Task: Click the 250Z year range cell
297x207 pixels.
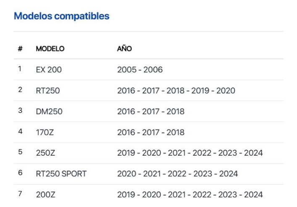Action: click(190, 153)
